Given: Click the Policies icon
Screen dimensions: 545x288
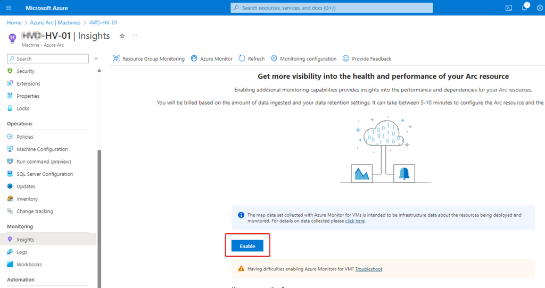Looking at the screenshot, I should click(10, 137).
